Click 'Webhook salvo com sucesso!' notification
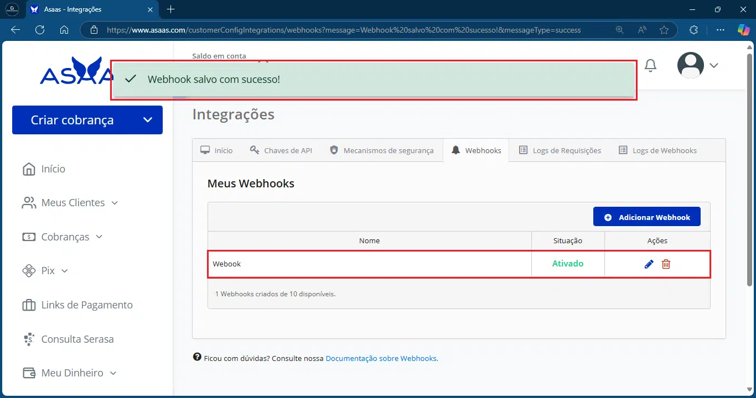 pos(374,80)
